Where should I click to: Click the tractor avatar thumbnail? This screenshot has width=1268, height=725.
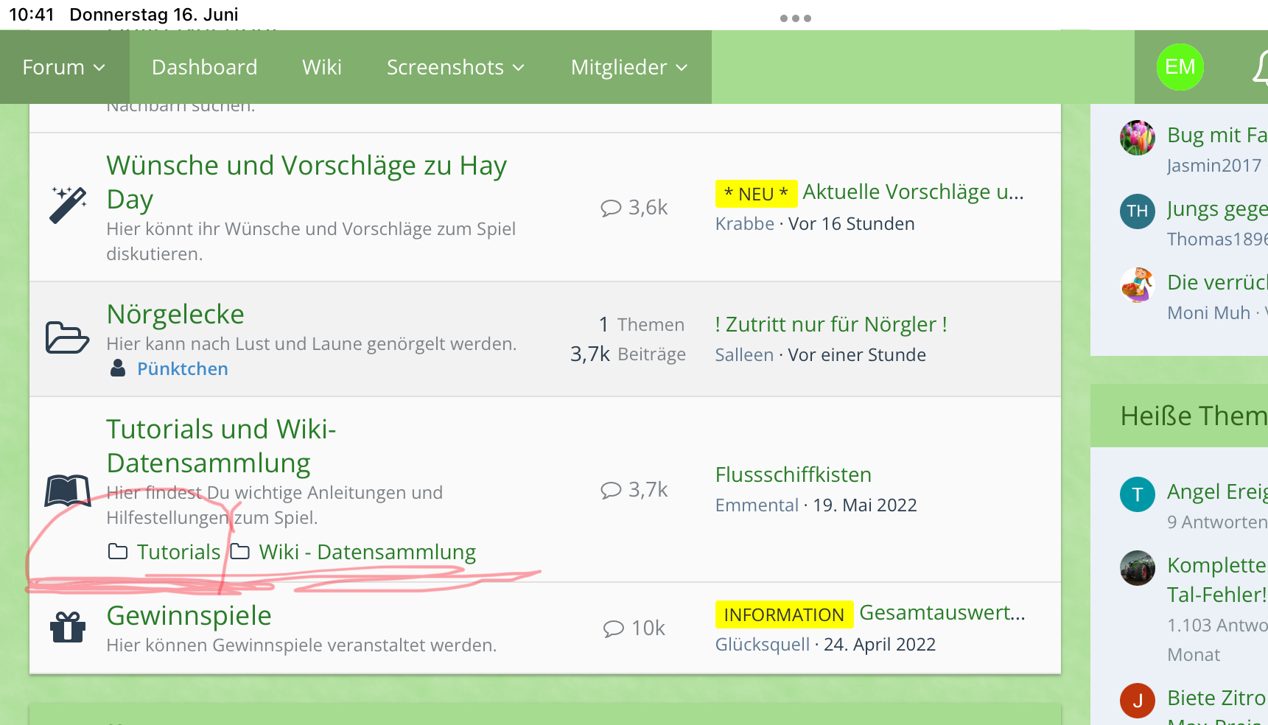tap(1137, 568)
